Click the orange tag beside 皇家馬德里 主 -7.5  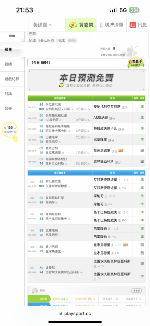(x=125, y=245)
